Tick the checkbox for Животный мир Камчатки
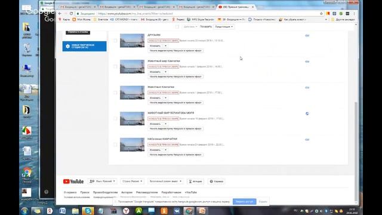382x215 pixels. 115,66
